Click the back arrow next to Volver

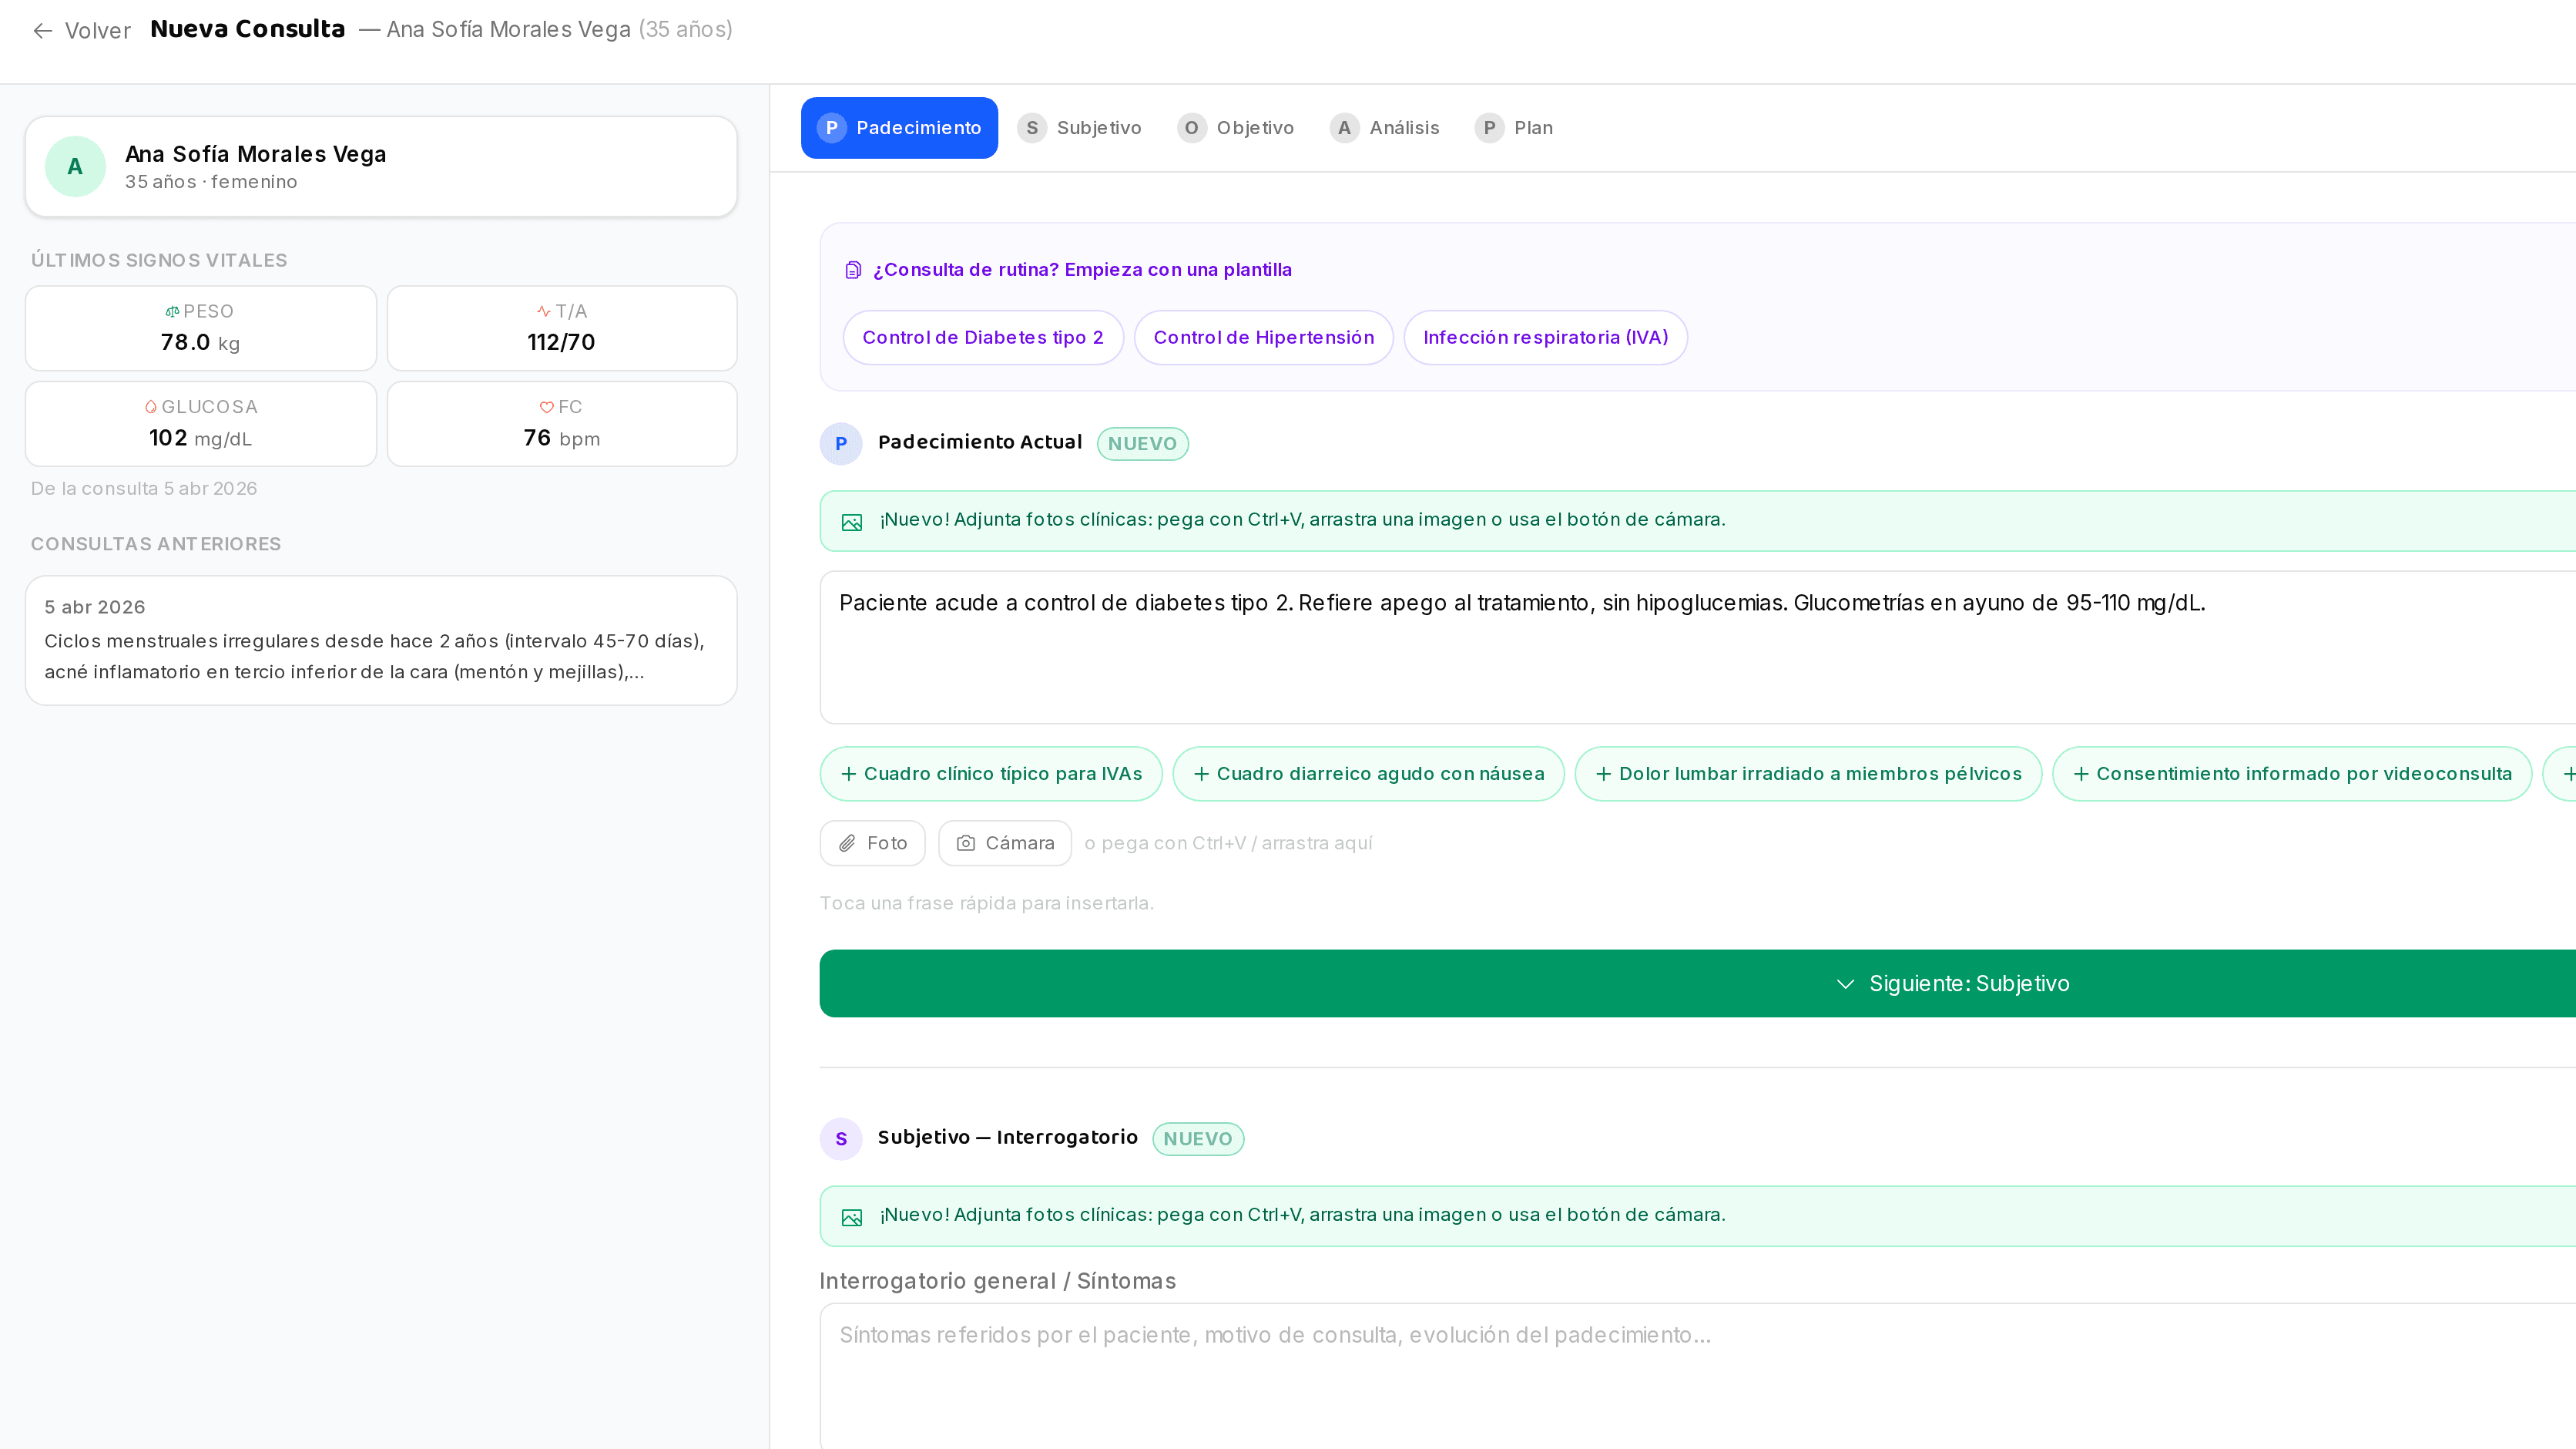[x=42, y=31]
